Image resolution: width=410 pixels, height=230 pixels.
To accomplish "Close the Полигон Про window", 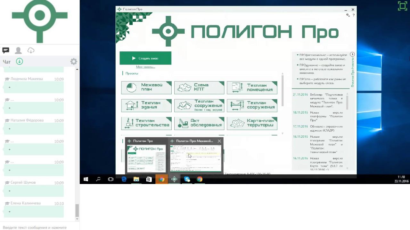I will tap(353, 10).
